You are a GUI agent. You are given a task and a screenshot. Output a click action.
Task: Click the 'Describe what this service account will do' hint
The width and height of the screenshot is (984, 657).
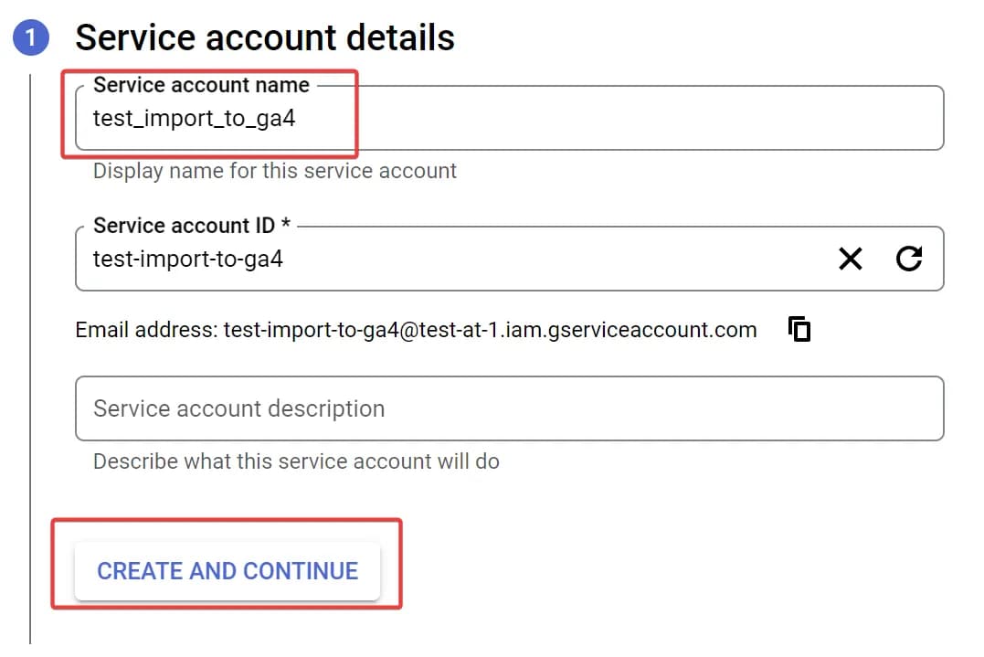[296, 461]
